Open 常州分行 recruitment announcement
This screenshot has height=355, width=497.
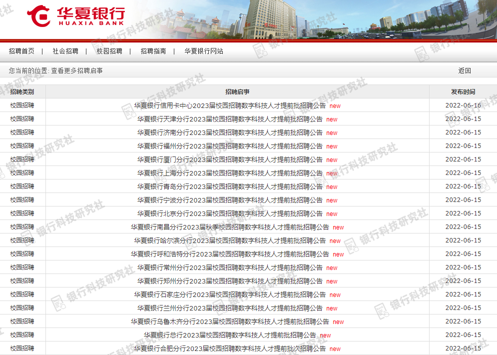coord(230,268)
